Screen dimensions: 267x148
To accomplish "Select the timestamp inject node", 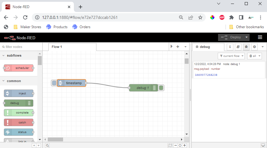I will [x=71, y=83].
